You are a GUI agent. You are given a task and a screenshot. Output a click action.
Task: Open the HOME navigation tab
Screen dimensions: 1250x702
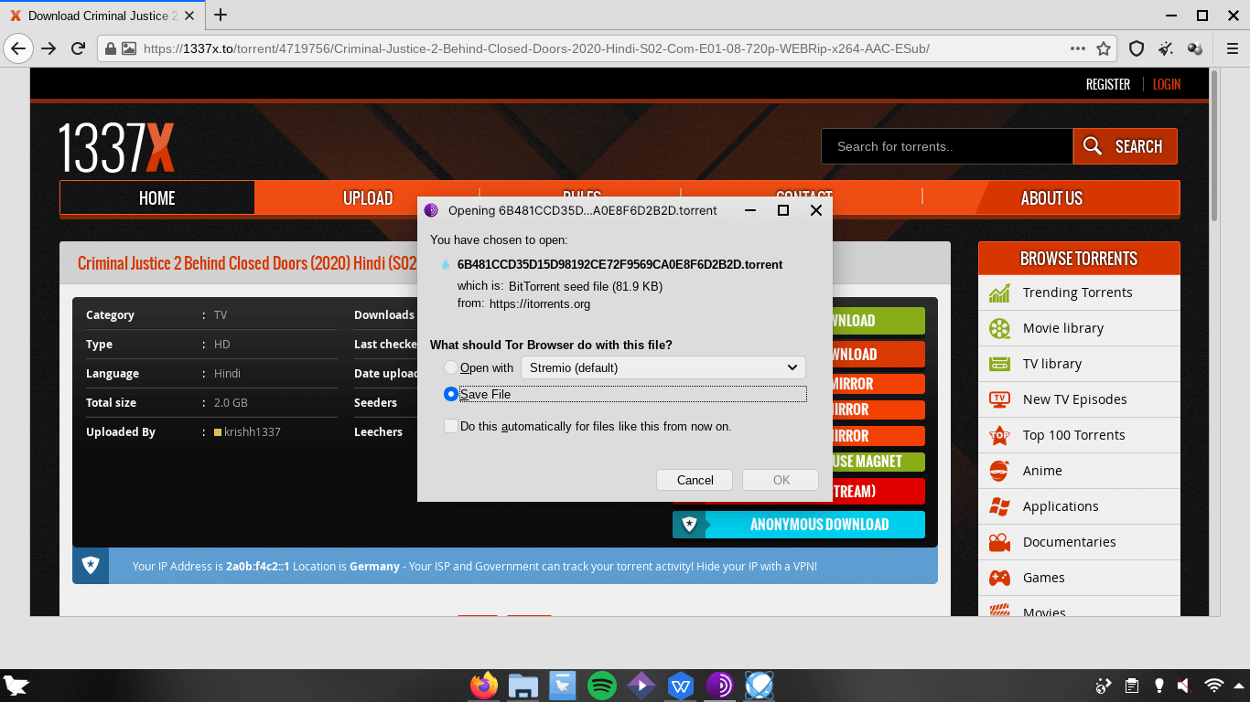click(156, 198)
